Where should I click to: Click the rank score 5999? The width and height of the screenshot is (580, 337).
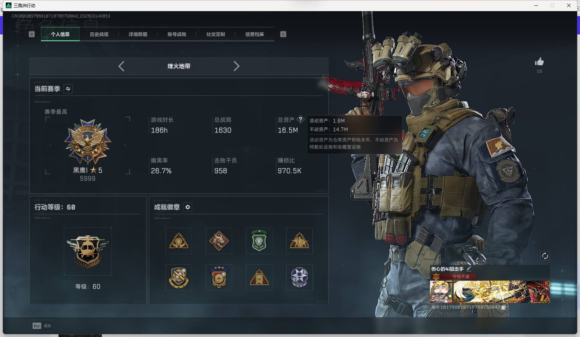pyautogui.click(x=88, y=179)
